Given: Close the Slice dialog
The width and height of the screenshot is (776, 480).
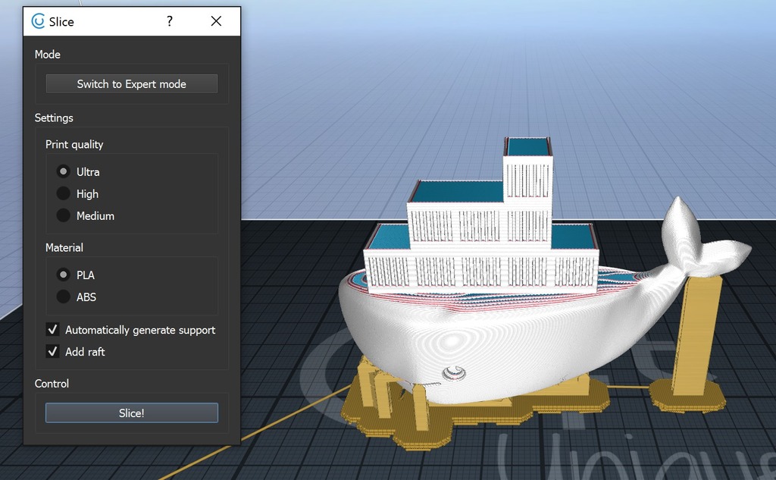Looking at the screenshot, I should (x=216, y=20).
